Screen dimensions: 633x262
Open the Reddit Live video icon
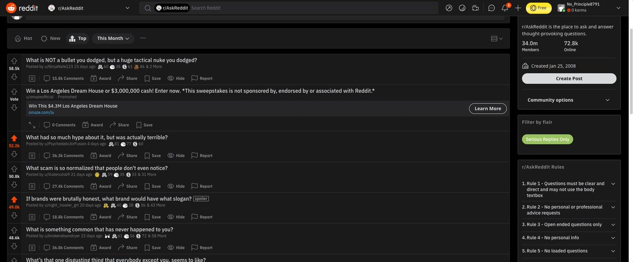(x=476, y=8)
